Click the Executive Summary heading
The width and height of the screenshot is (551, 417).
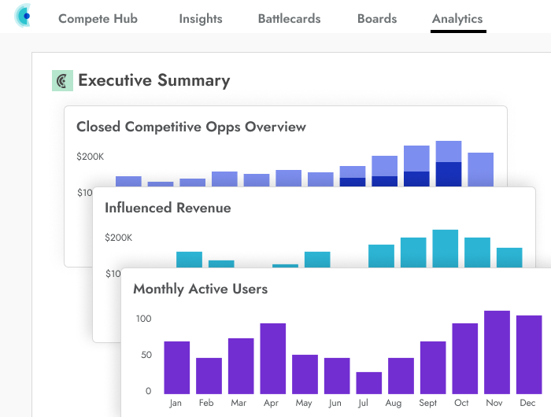coord(153,80)
